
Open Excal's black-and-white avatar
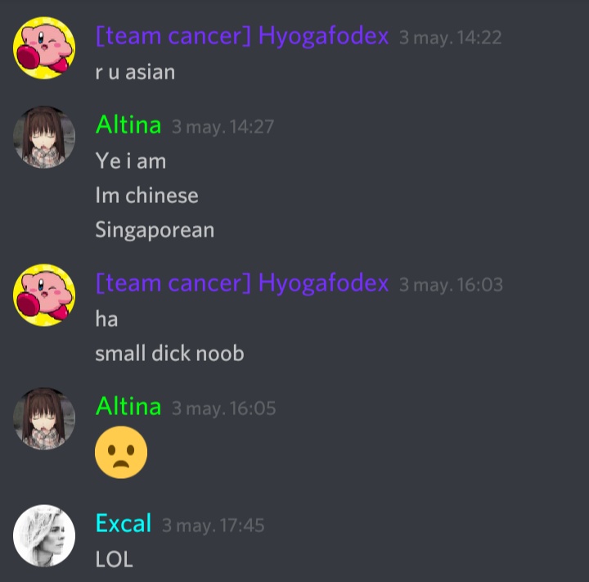click(x=44, y=535)
